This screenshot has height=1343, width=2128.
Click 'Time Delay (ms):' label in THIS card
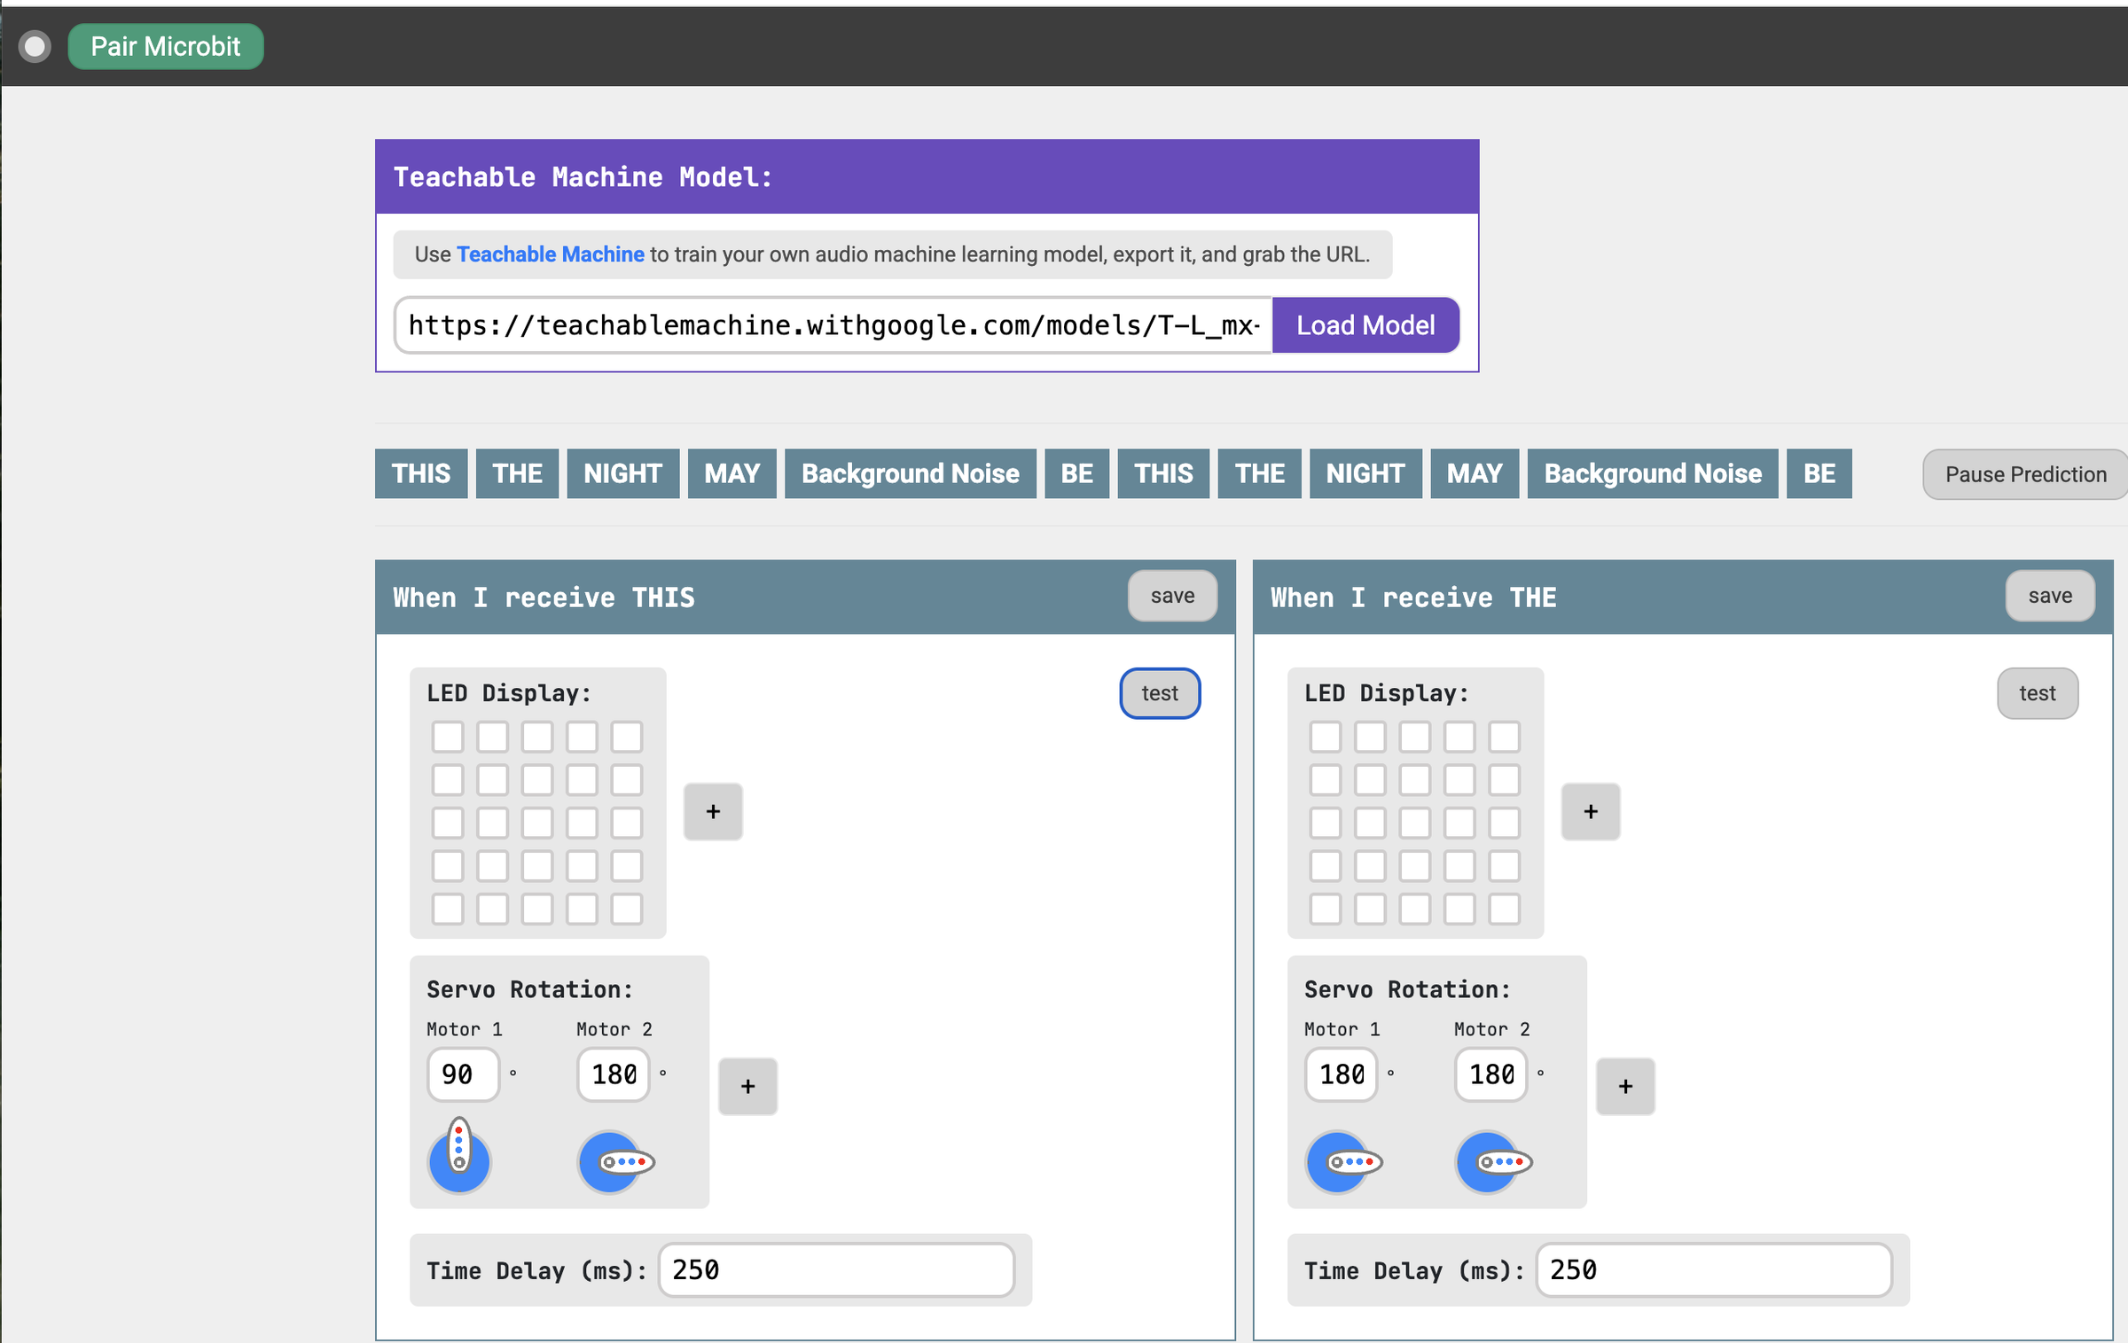(x=536, y=1271)
